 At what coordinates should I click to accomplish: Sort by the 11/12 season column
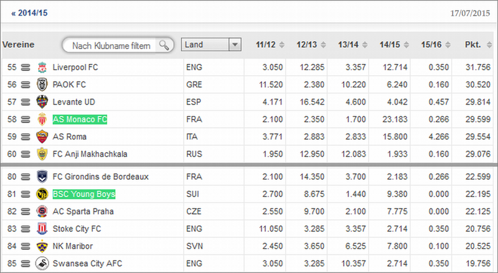pyautogui.click(x=270, y=45)
